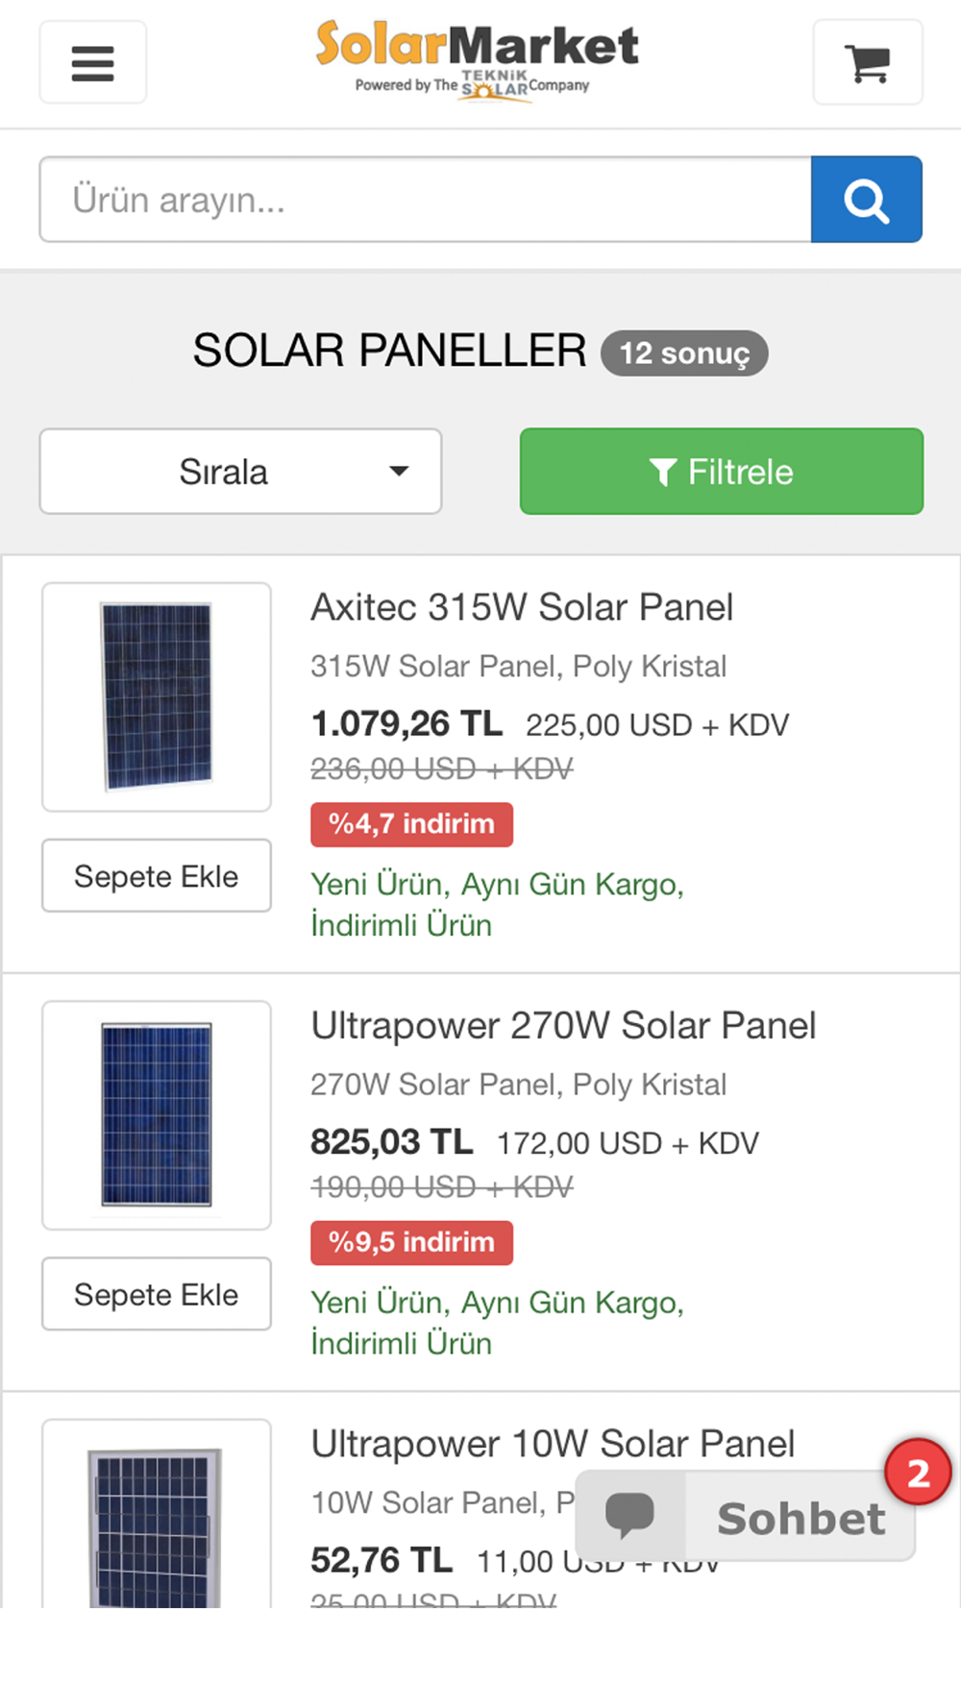961x1708 pixels.
Task: Add Axitec 315W panel to cart
Action: tap(157, 876)
